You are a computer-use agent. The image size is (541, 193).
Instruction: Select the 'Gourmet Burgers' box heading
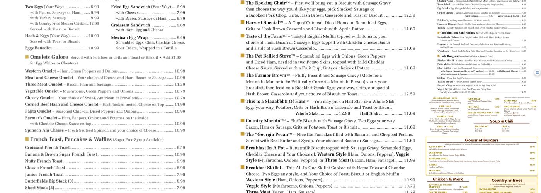(481, 140)
